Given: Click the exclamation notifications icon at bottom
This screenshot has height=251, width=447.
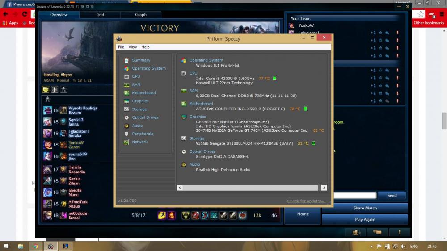Looking at the screenshot, I should 399,233.
